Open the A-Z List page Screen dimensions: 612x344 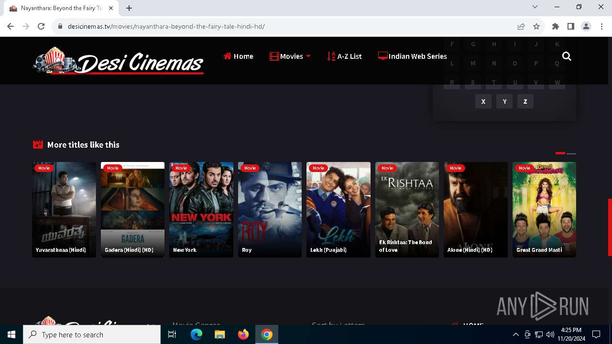(344, 56)
